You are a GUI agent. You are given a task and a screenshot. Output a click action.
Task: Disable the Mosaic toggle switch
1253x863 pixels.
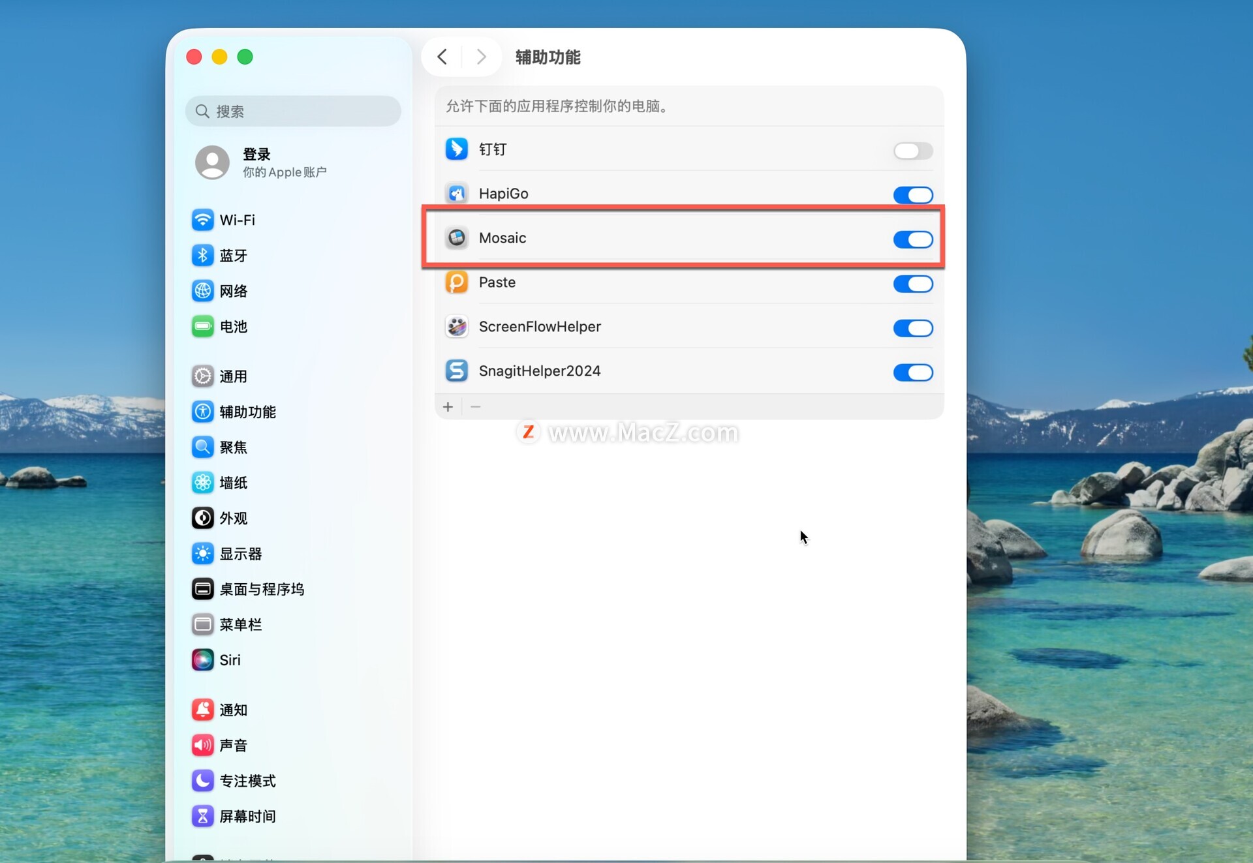912,239
